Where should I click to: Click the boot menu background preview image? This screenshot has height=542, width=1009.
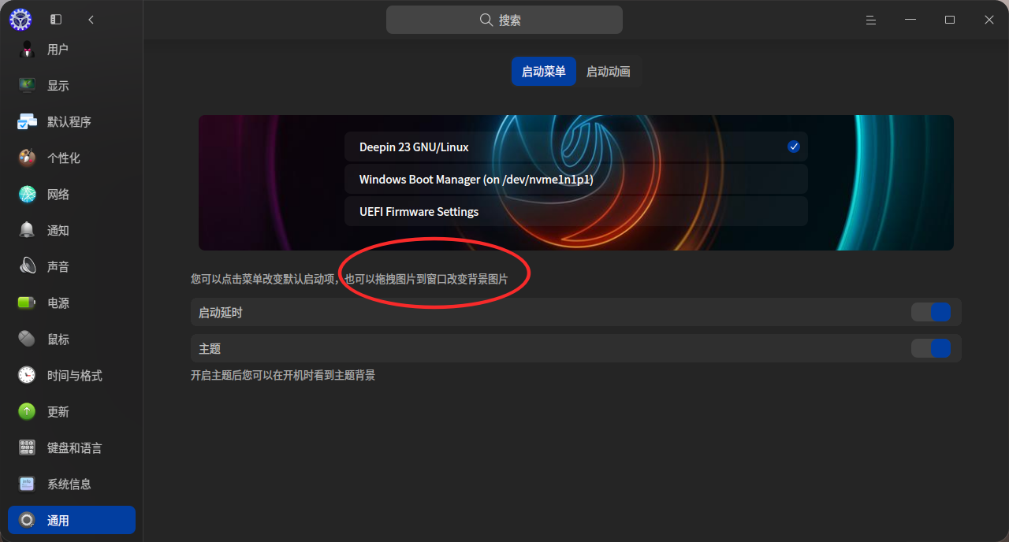click(576, 183)
